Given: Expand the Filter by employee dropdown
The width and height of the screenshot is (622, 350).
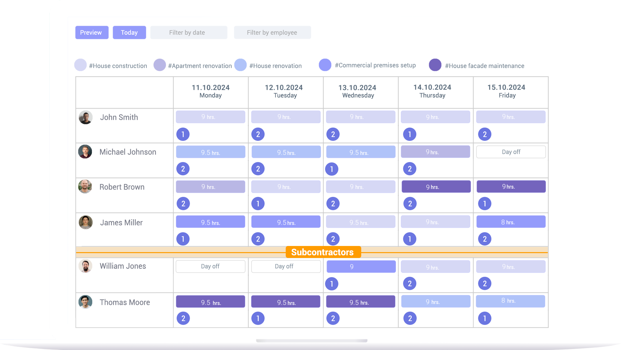Looking at the screenshot, I should (272, 32).
